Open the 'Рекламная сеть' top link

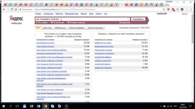pos(72,14)
